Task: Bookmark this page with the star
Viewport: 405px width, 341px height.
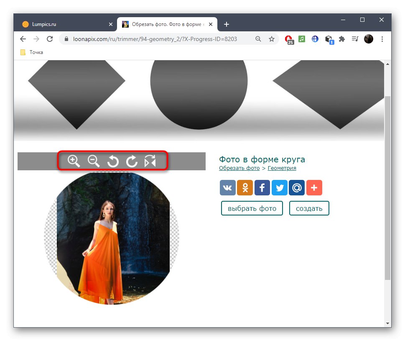Action: 272,39
